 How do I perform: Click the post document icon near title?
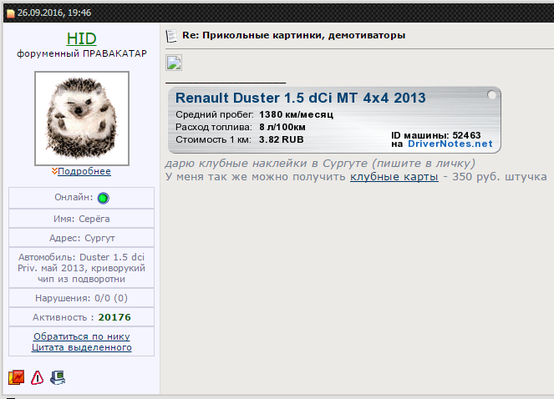[x=171, y=36]
